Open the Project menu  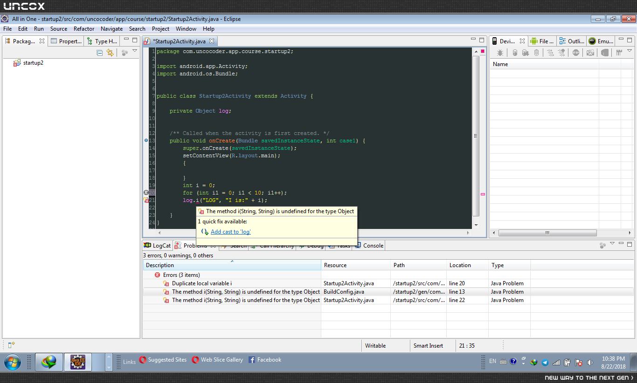tap(160, 28)
